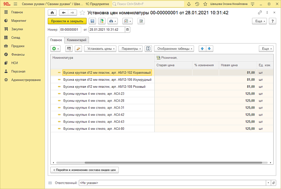Click the home page icon
The height and width of the screenshot is (189, 281).
pyautogui.click(x=52, y=12)
